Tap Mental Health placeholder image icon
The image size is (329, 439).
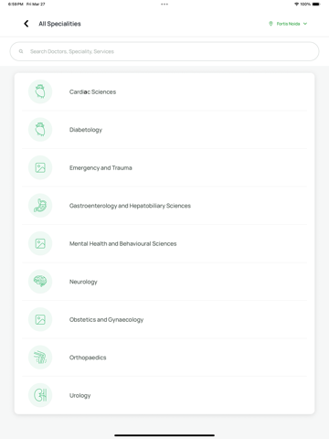40,243
